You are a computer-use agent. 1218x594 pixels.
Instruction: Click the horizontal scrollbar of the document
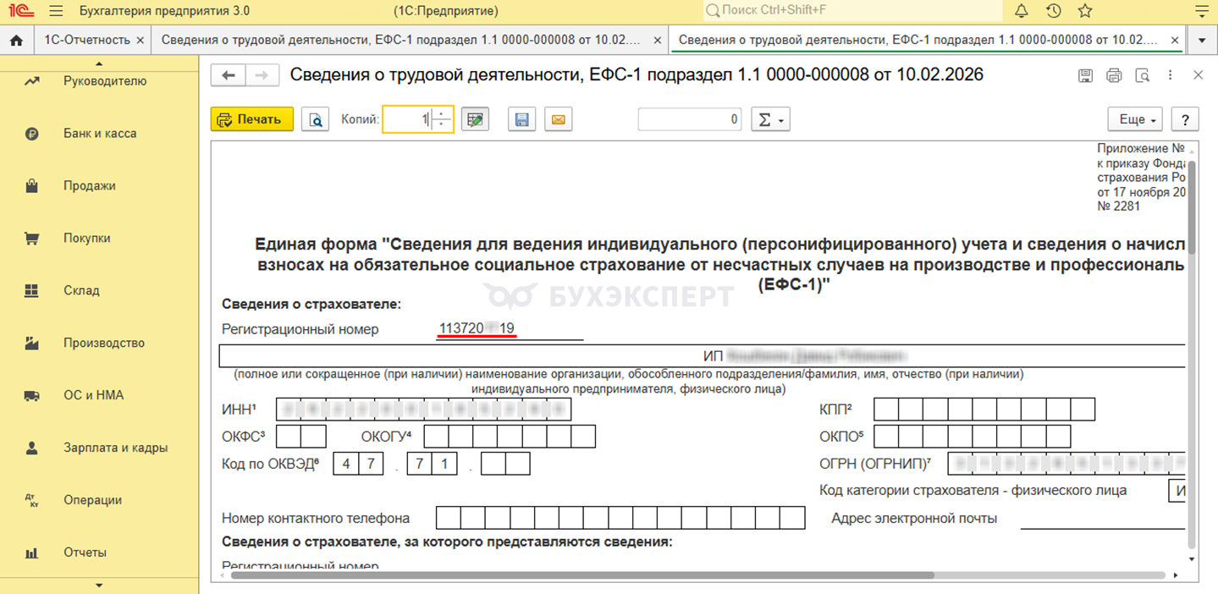pyautogui.click(x=592, y=575)
